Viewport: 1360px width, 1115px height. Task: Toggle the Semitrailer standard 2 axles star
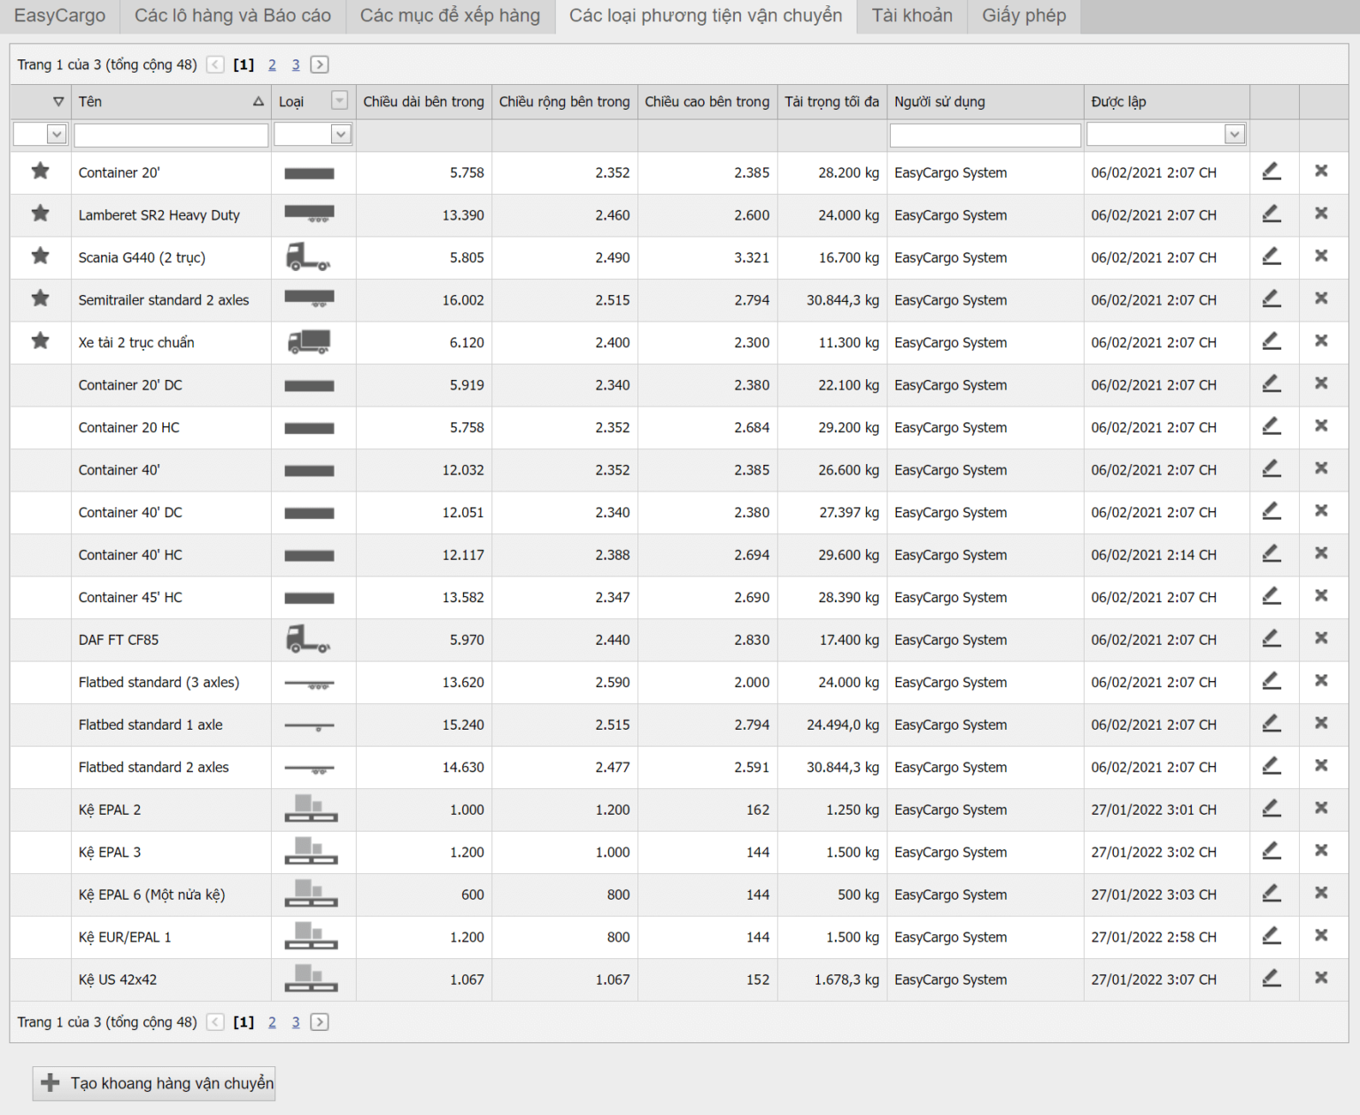[x=40, y=298]
